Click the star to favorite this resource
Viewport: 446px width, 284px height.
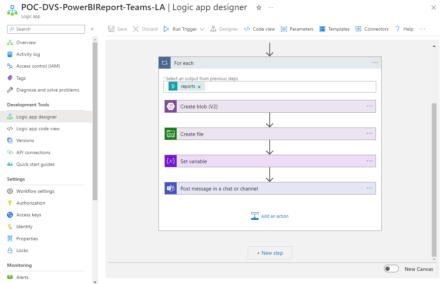[x=259, y=7]
